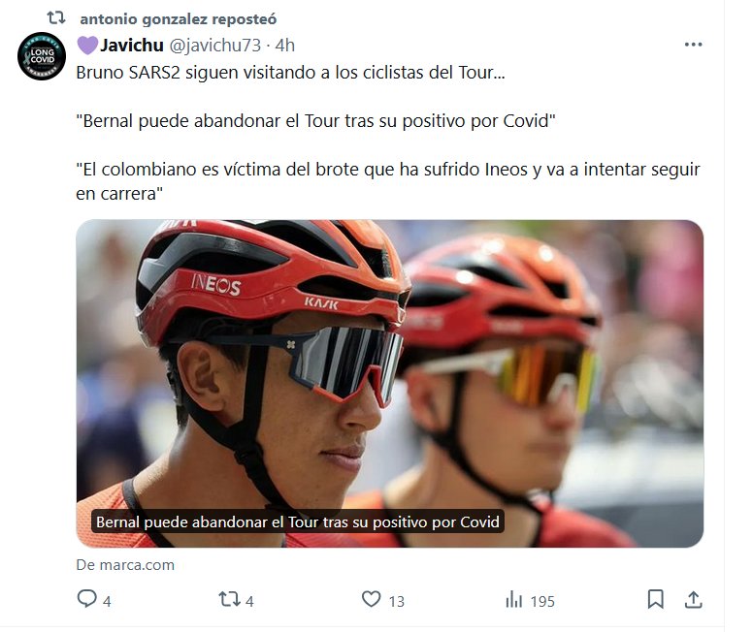This screenshot has width=753, height=632.
Task: Click the repost indicator icon above post
Action: [56, 18]
